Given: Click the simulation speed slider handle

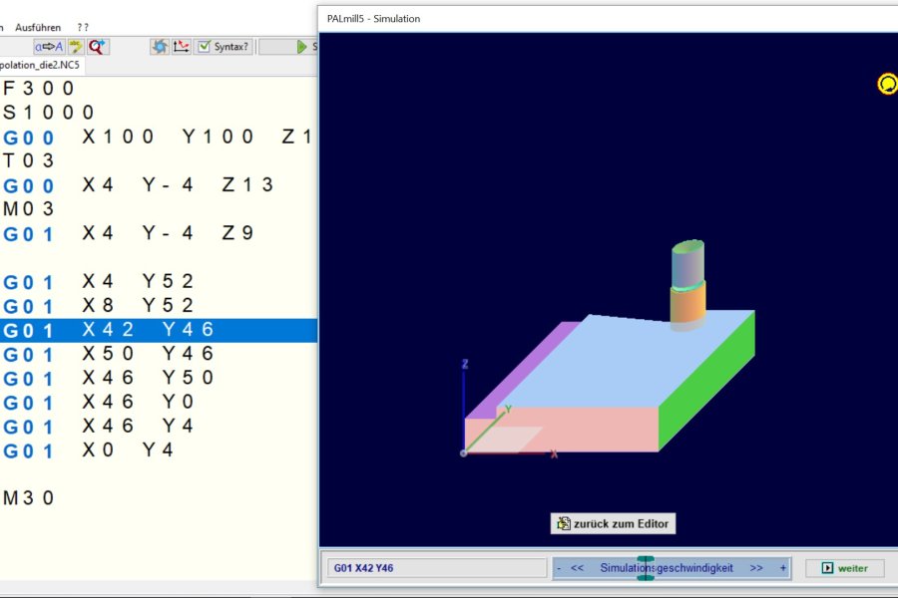Looking at the screenshot, I should pos(645,568).
